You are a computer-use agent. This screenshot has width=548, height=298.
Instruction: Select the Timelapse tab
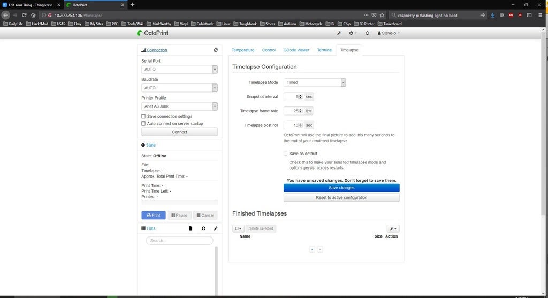click(349, 50)
